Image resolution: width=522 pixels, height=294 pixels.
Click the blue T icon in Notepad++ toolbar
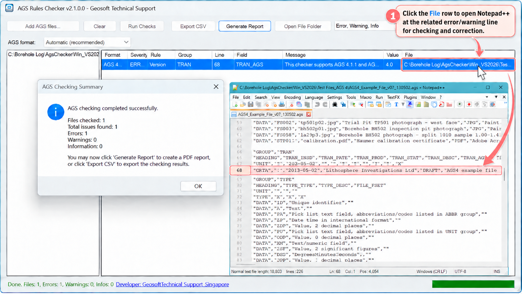(396, 104)
